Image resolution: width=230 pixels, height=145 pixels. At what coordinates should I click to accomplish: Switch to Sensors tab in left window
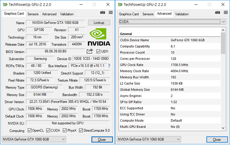(x=33, y=14)
